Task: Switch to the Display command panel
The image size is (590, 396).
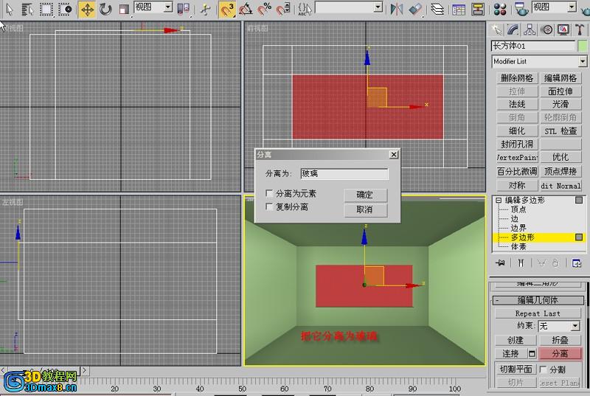Action: [x=563, y=29]
